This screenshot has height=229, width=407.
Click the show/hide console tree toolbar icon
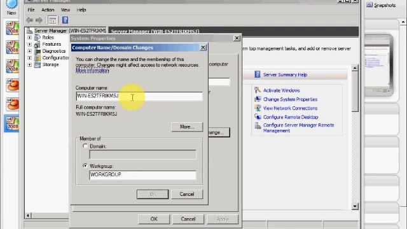pos(52,20)
